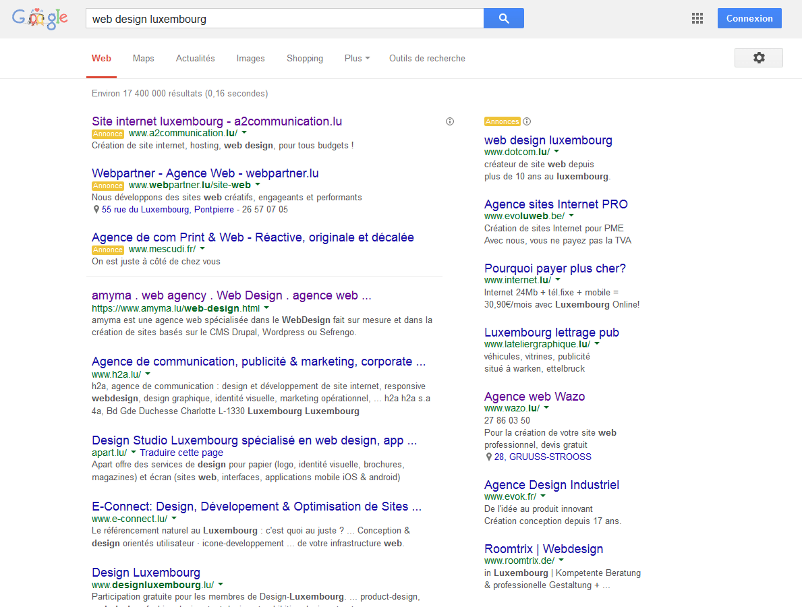Open Design Luxembourg result
This screenshot has height=607, width=802.
146,572
